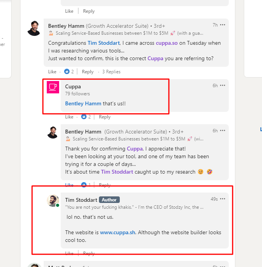Click the '79 followers' text under Cuppa
Viewport: 262px width, 267px height.
[77, 94]
